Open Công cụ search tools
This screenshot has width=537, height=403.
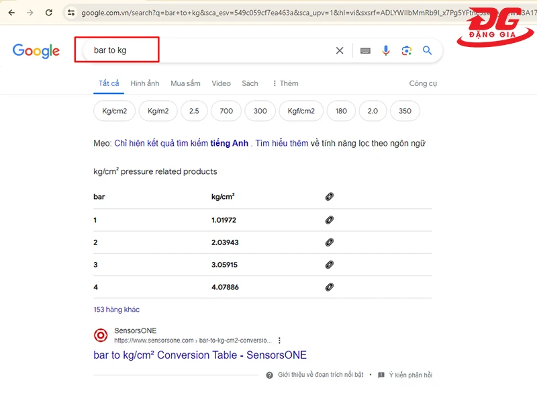423,83
